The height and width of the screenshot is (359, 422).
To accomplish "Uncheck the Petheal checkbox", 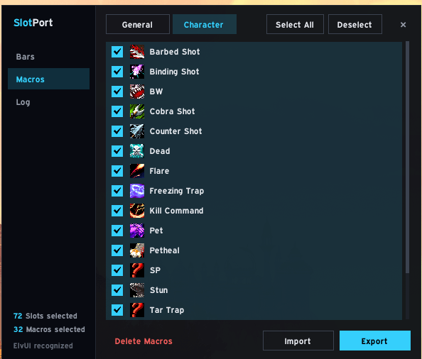I will click(117, 250).
